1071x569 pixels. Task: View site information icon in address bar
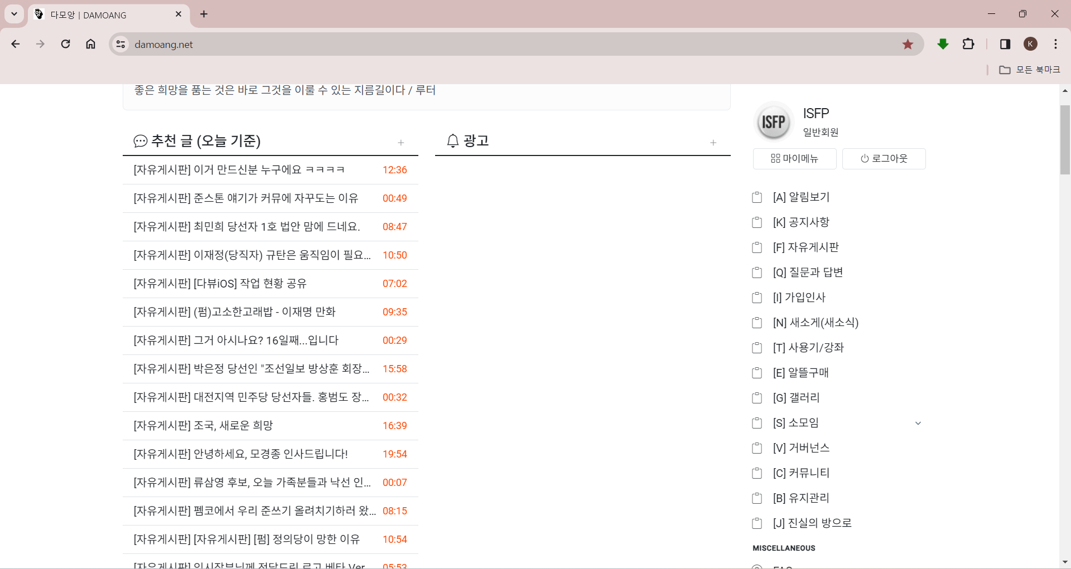pyautogui.click(x=120, y=44)
